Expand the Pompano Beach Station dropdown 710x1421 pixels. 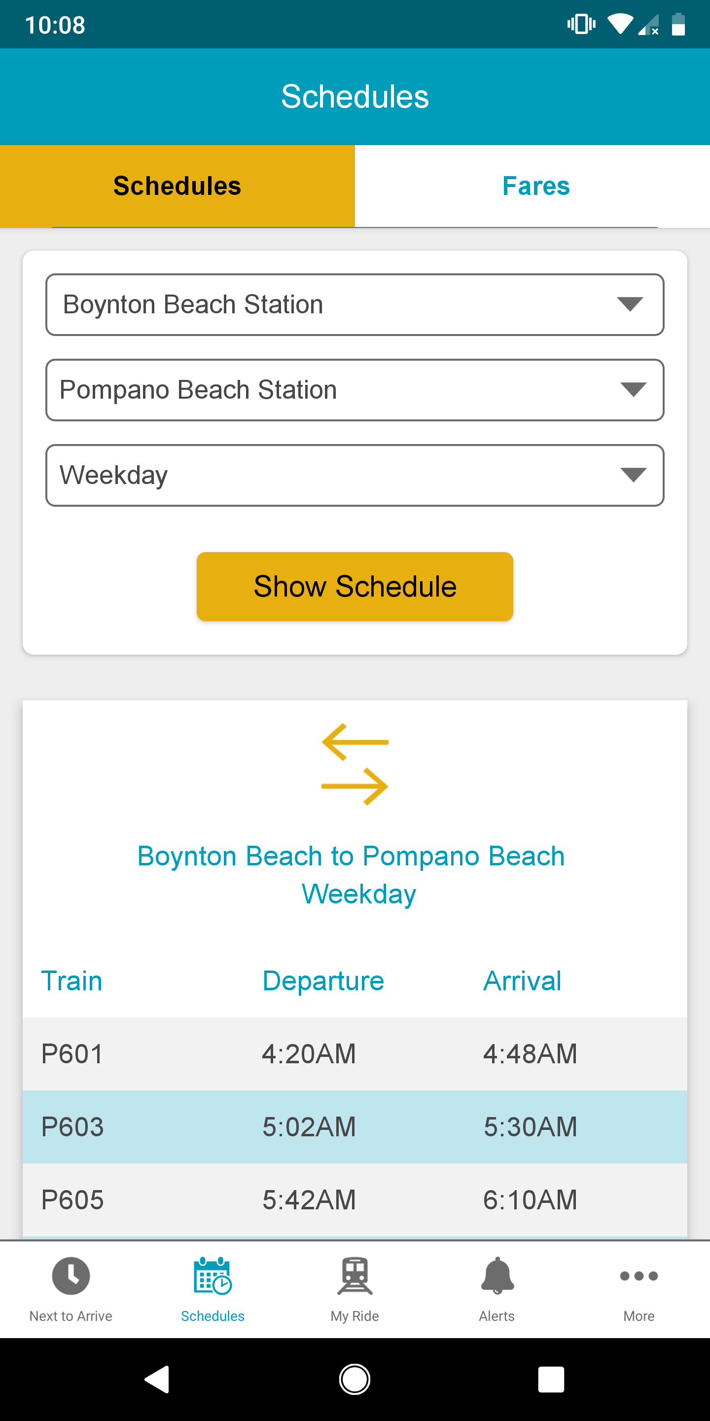coord(355,390)
